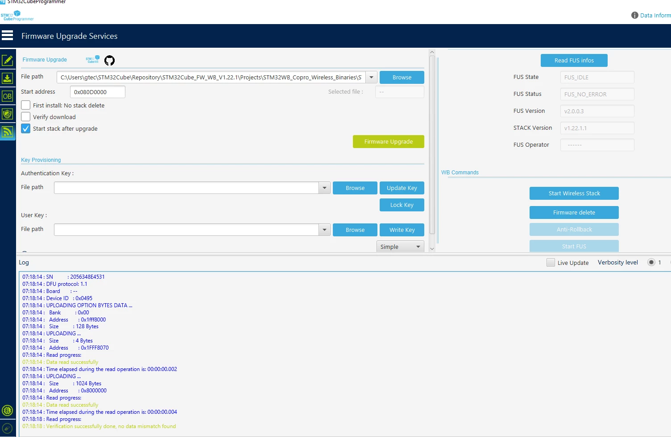Screen dimensions: 671x437
Task: Select verbosity level 1 radio button
Action: click(651, 262)
